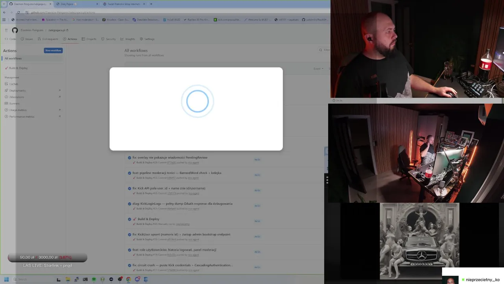The width and height of the screenshot is (504, 284).
Task: Open run 'fix: Kick API pola user_id + name'
Action: point(169,188)
